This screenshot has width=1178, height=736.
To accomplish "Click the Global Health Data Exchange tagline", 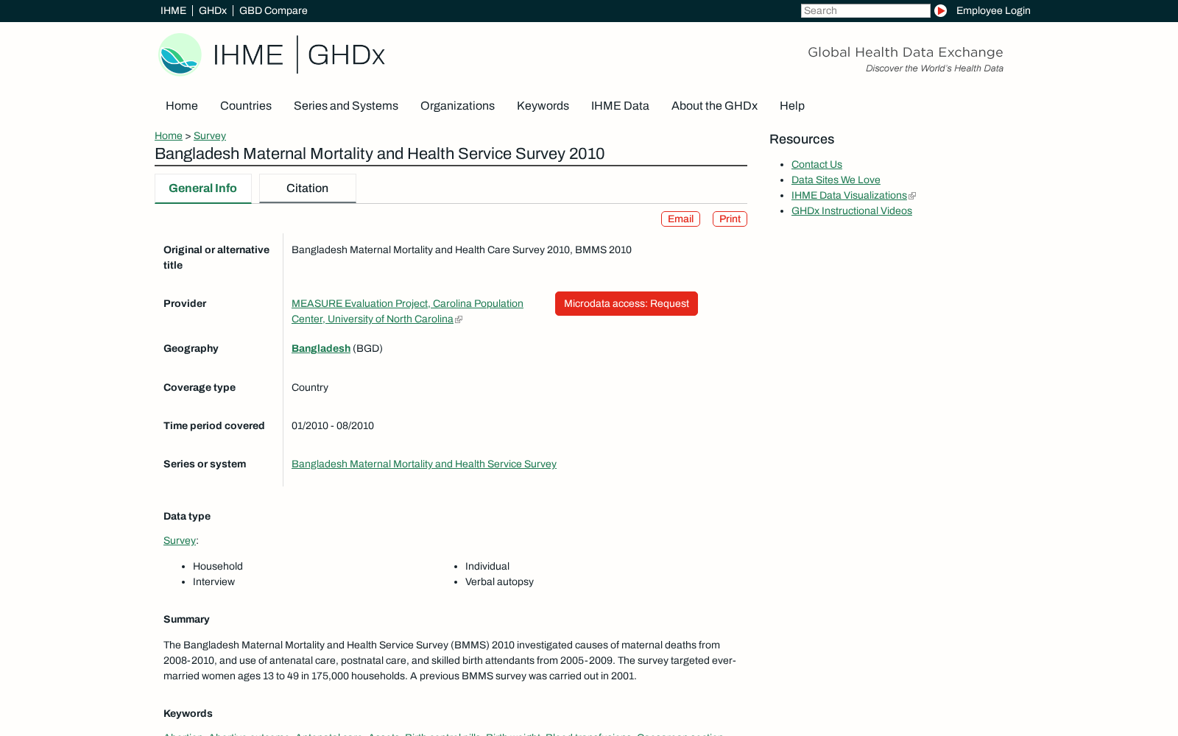I will [x=906, y=52].
